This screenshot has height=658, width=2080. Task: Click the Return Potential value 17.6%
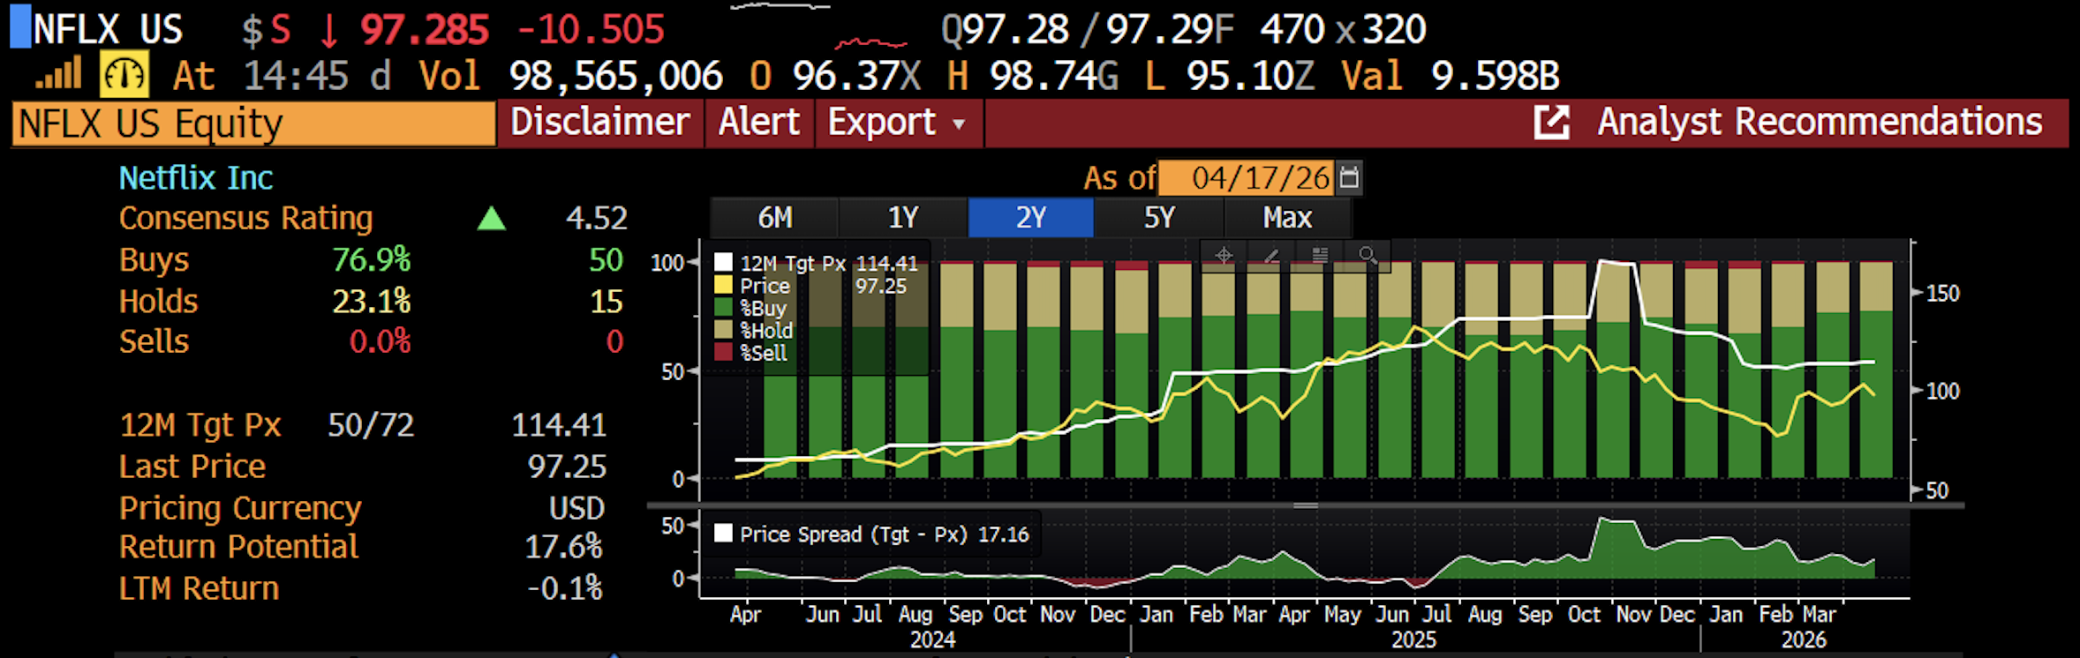click(564, 547)
